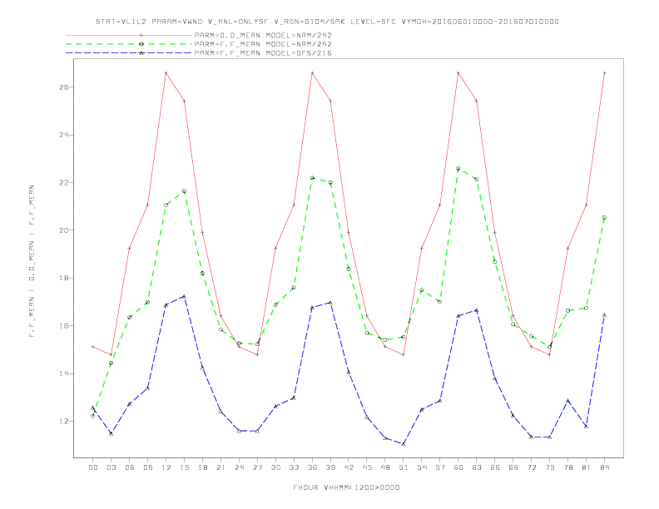Click y-axis tick value 18

pos(65,278)
